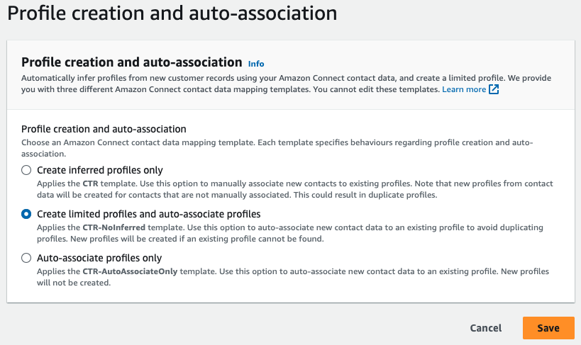This screenshot has width=581, height=345.
Task: Open the external link icon beside Learn more
Action: pyautogui.click(x=494, y=90)
